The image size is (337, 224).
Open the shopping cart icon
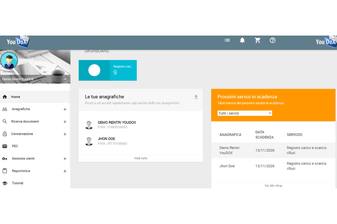pos(257,40)
